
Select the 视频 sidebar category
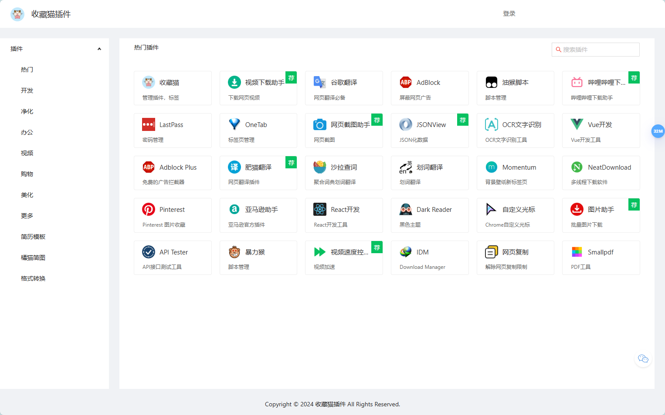point(27,153)
